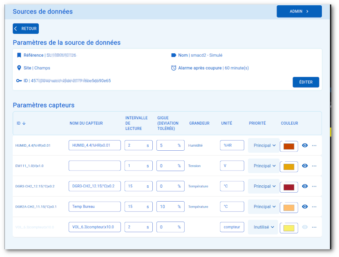Screen dimensions: 339x257
Task: Open the ADMIN menu at the top right
Action: [299, 11]
